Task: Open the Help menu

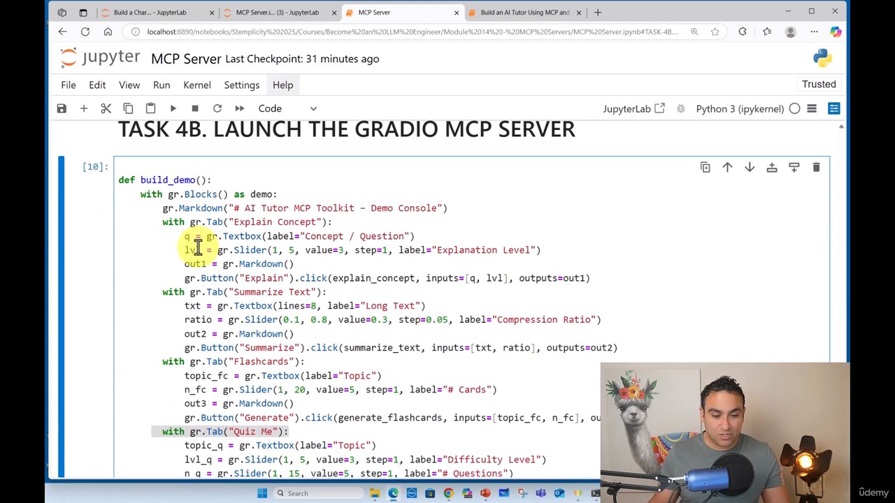Action: (282, 85)
